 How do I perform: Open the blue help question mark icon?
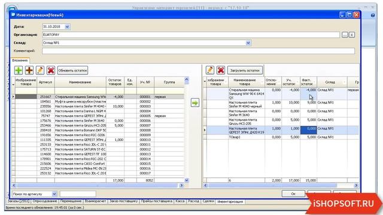coord(373,15)
